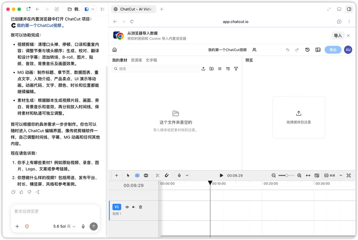Delete the V1 track
The image size is (358, 240).
(141, 207)
